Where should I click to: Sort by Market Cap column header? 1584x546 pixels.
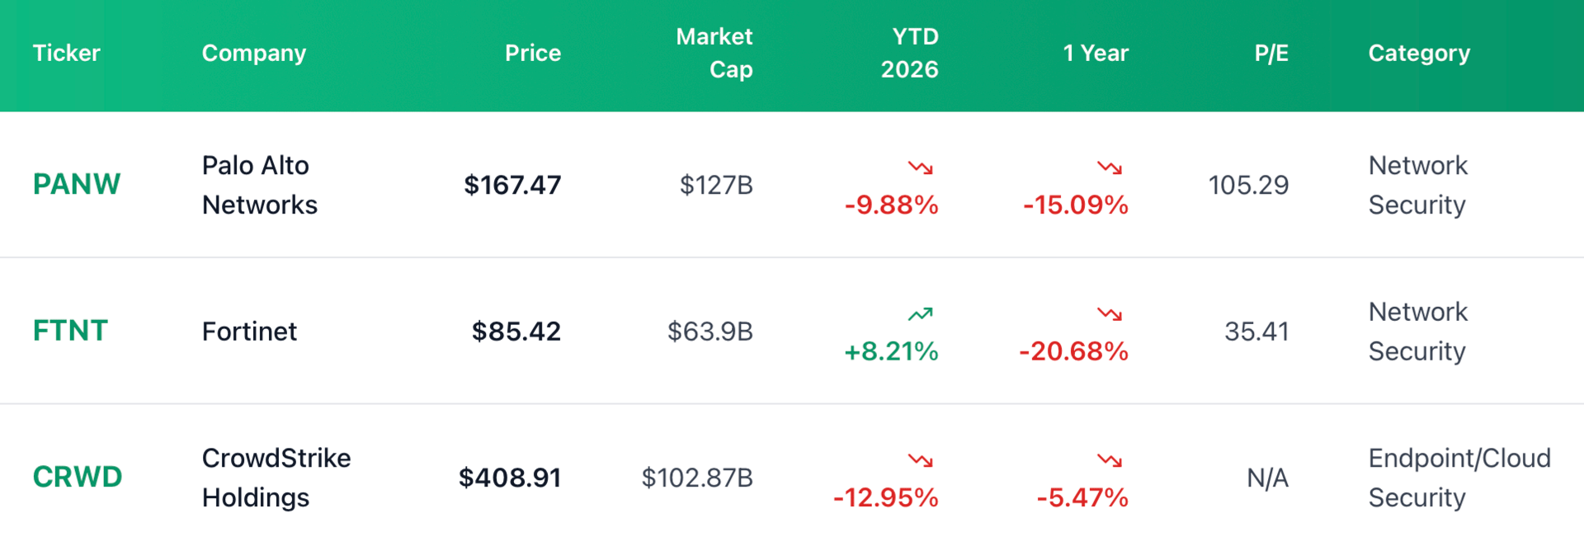[714, 54]
